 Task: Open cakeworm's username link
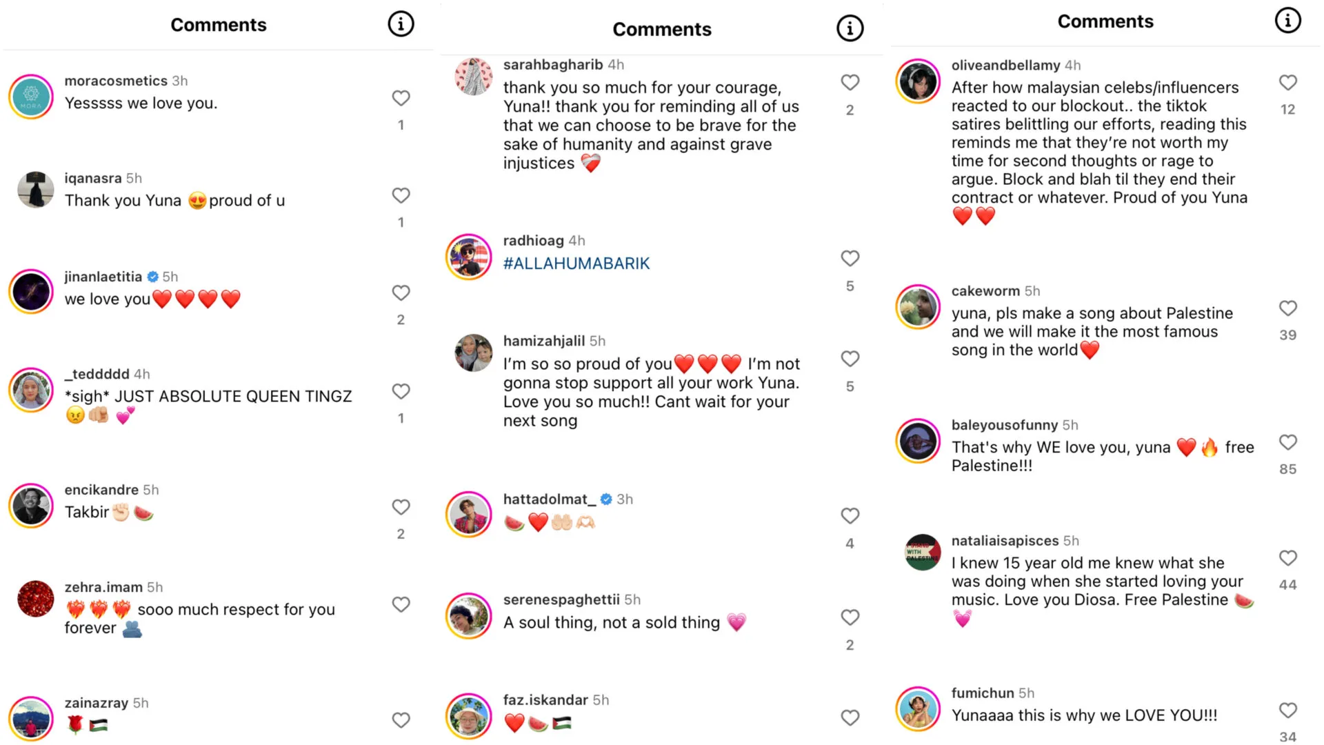pos(985,291)
